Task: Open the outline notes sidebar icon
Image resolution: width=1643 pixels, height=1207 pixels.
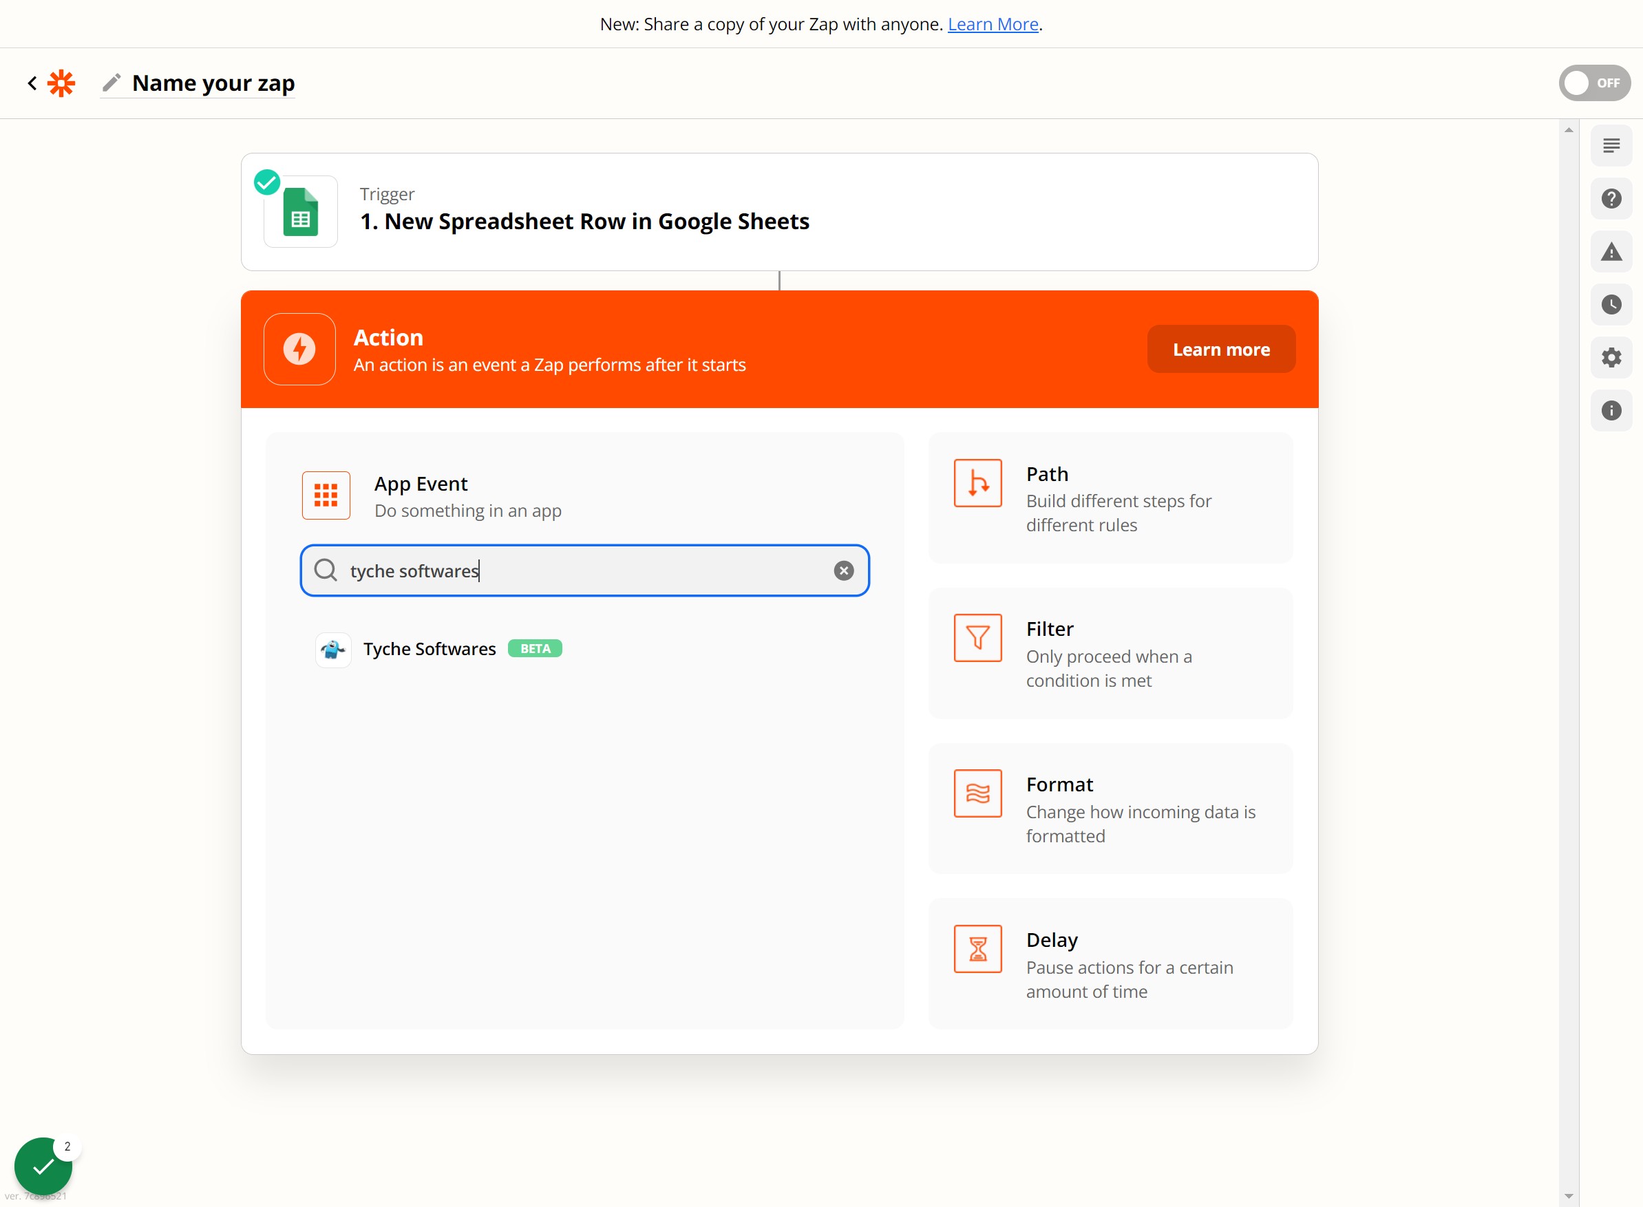Action: coord(1611,145)
